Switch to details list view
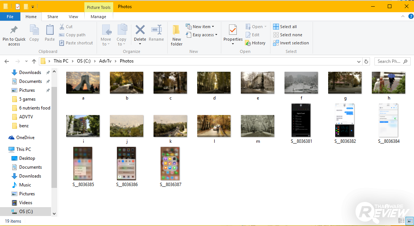414x226 pixels. [x=402, y=221]
